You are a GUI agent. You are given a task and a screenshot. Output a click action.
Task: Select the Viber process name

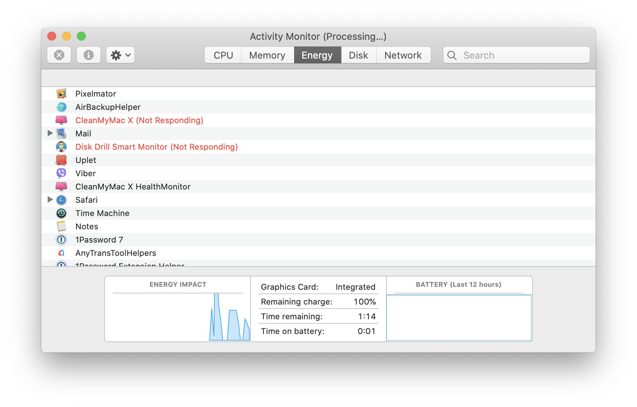click(x=85, y=173)
